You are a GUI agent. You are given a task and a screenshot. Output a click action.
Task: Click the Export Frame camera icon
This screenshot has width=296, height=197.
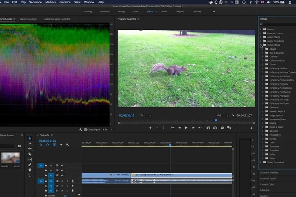(222, 128)
